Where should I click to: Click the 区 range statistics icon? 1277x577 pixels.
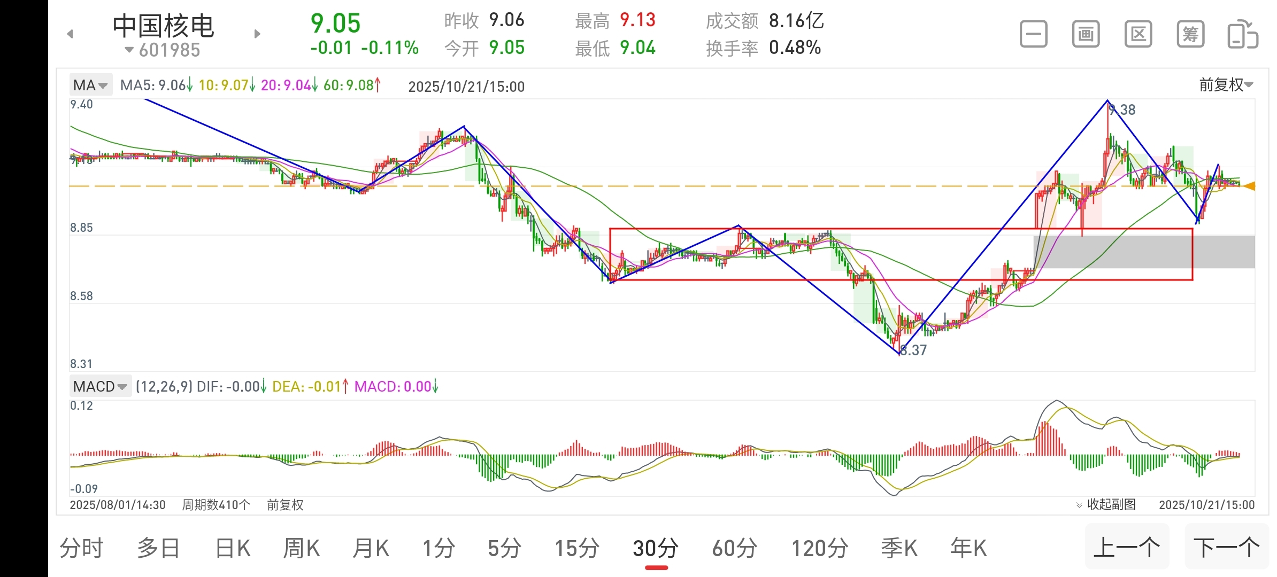pyautogui.click(x=1138, y=35)
